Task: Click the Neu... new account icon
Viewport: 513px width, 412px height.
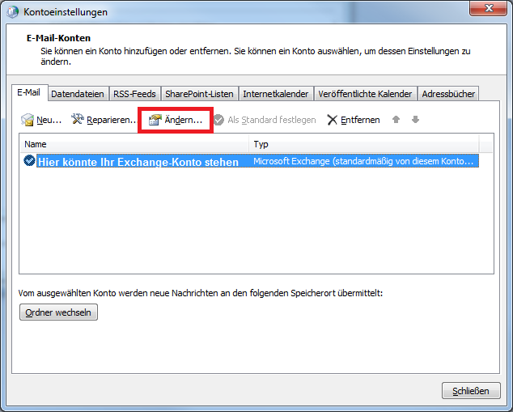Action: coord(28,120)
